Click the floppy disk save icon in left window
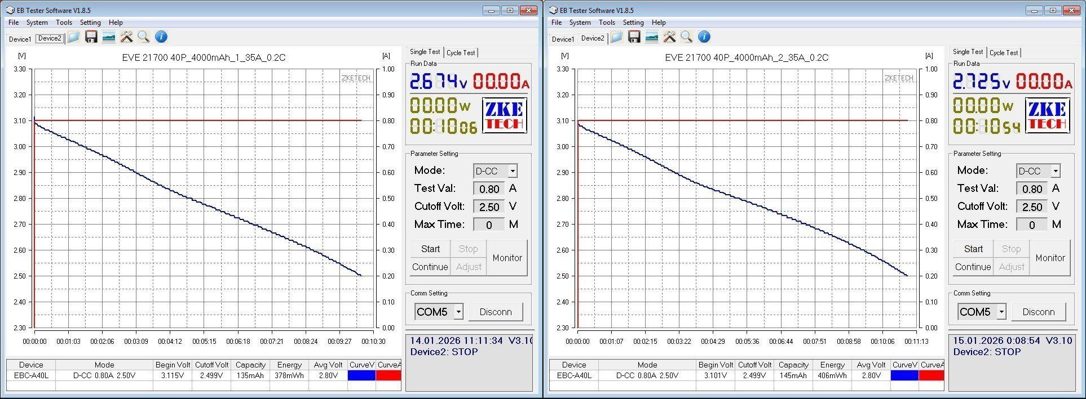 (x=91, y=37)
